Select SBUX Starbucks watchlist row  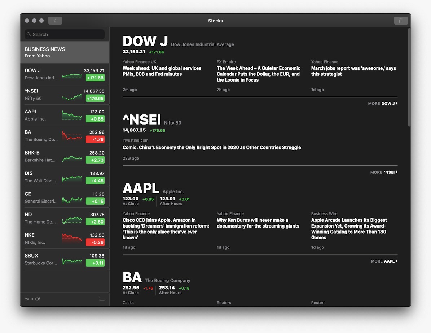(x=65, y=259)
